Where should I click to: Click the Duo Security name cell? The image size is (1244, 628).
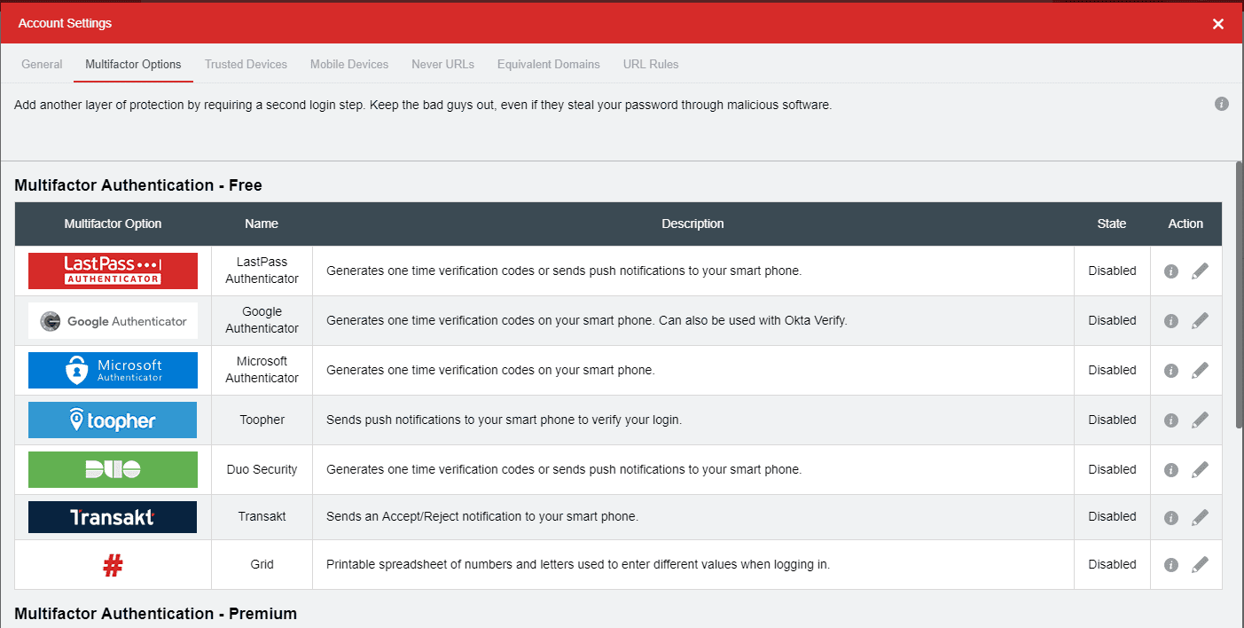[x=262, y=469]
